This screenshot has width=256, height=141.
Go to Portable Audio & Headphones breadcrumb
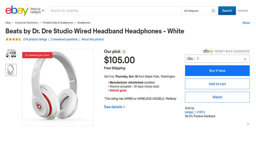click(x=58, y=23)
